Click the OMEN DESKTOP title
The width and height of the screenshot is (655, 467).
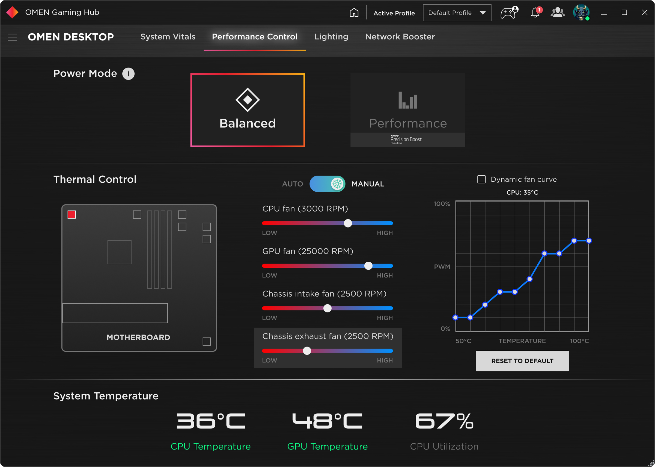[x=71, y=37]
